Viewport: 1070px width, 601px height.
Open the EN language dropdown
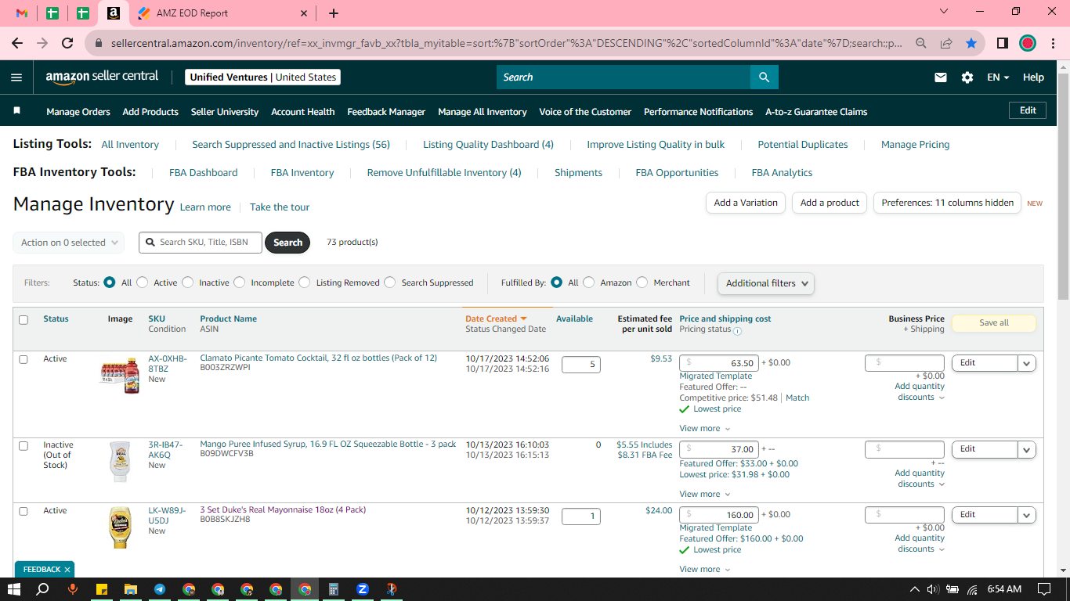coord(998,77)
